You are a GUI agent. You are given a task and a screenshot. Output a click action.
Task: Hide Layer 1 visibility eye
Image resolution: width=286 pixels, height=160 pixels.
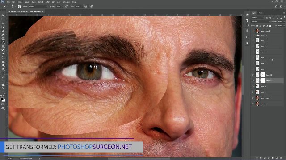(253, 104)
